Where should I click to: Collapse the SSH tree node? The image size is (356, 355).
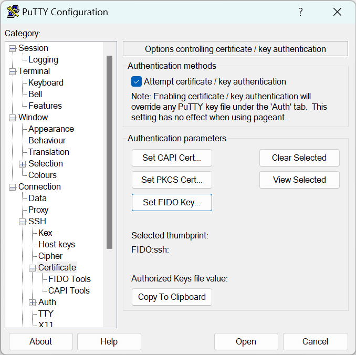(22, 222)
